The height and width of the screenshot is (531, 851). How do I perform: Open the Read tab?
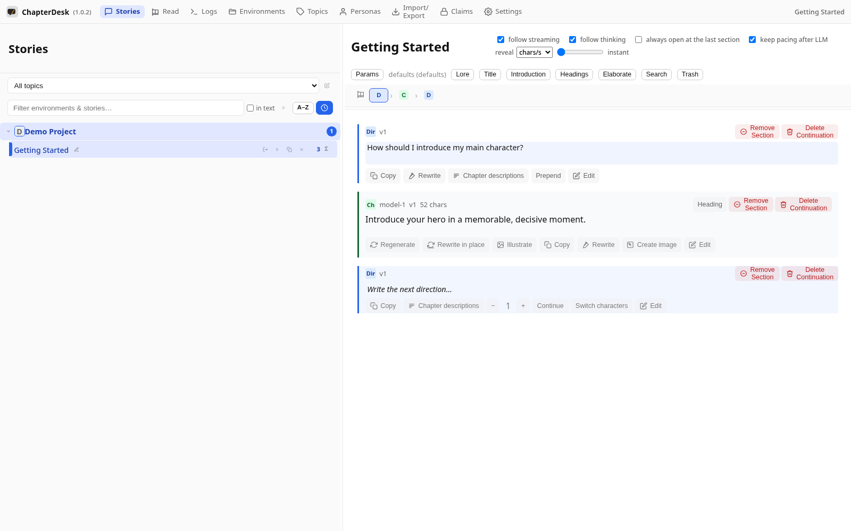[x=165, y=12]
